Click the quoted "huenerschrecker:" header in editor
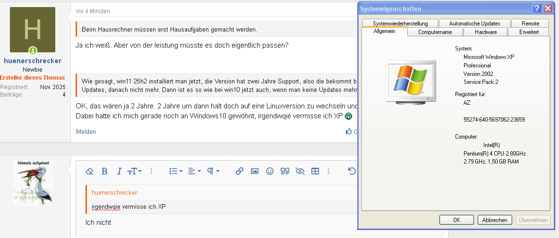The image size is (559, 238). [115, 192]
